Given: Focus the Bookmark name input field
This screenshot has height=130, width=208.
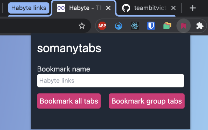Looking at the screenshot, I should coord(110,81).
